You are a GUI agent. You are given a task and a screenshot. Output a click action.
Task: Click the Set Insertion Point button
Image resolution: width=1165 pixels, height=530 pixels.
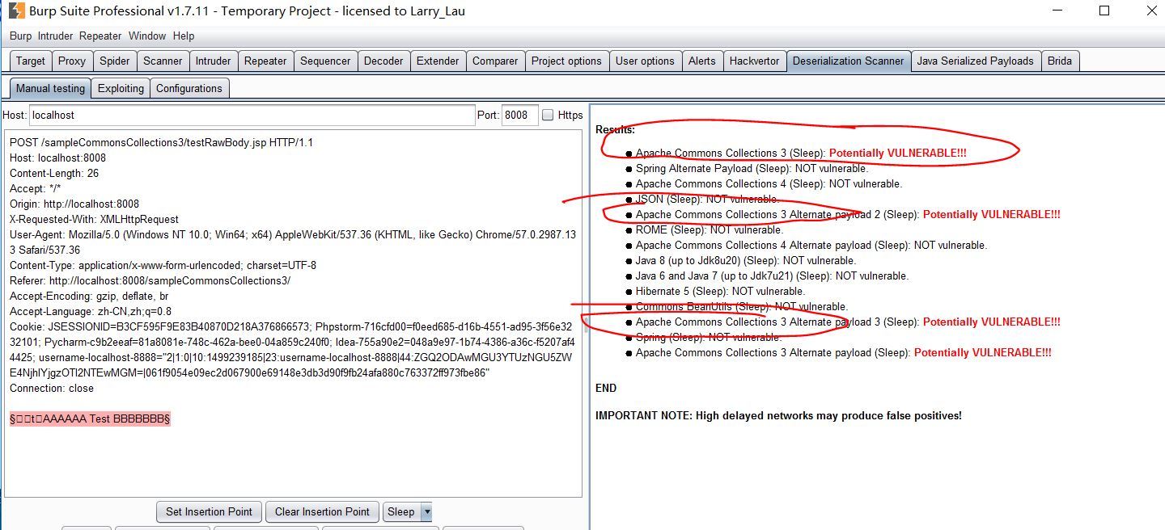click(209, 511)
